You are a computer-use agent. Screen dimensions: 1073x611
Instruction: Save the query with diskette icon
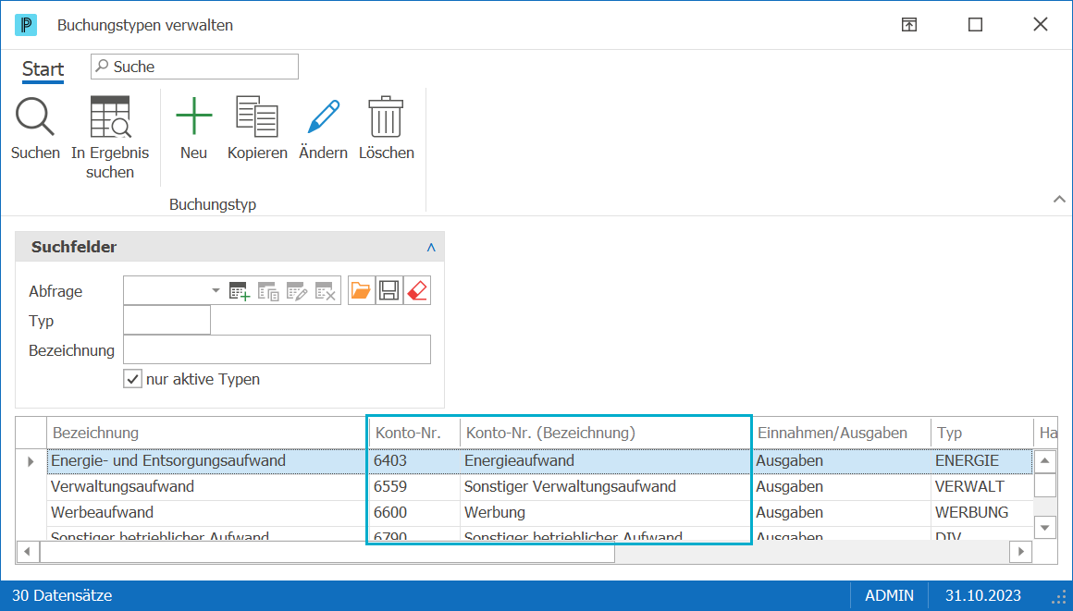click(x=389, y=291)
